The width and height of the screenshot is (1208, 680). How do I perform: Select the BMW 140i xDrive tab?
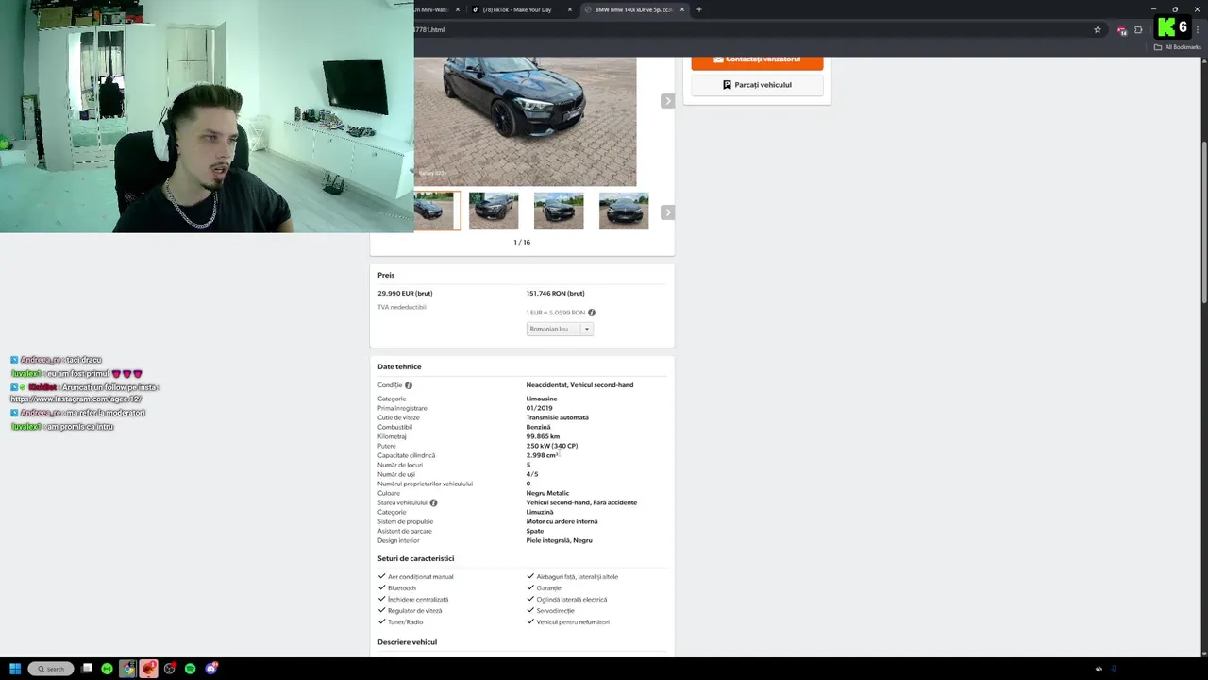[633, 9]
